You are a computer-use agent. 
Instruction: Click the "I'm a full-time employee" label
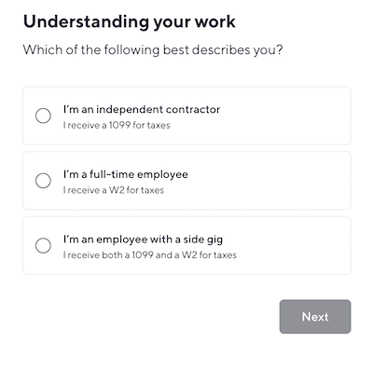pos(126,174)
